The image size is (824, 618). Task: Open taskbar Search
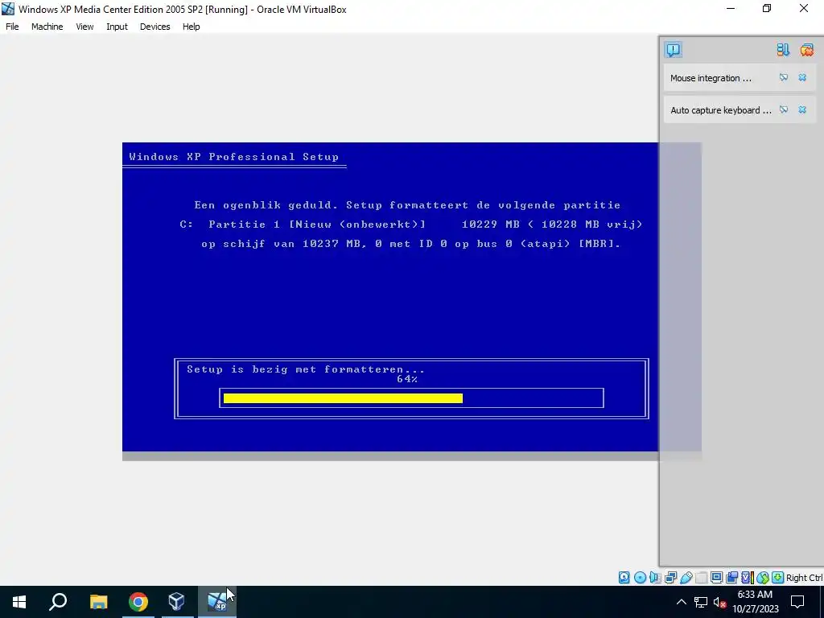pyautogui.click(x=58, y=602)
